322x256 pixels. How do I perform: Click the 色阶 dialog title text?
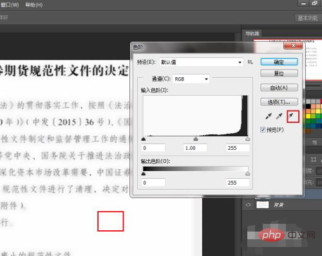pos(138,47)
